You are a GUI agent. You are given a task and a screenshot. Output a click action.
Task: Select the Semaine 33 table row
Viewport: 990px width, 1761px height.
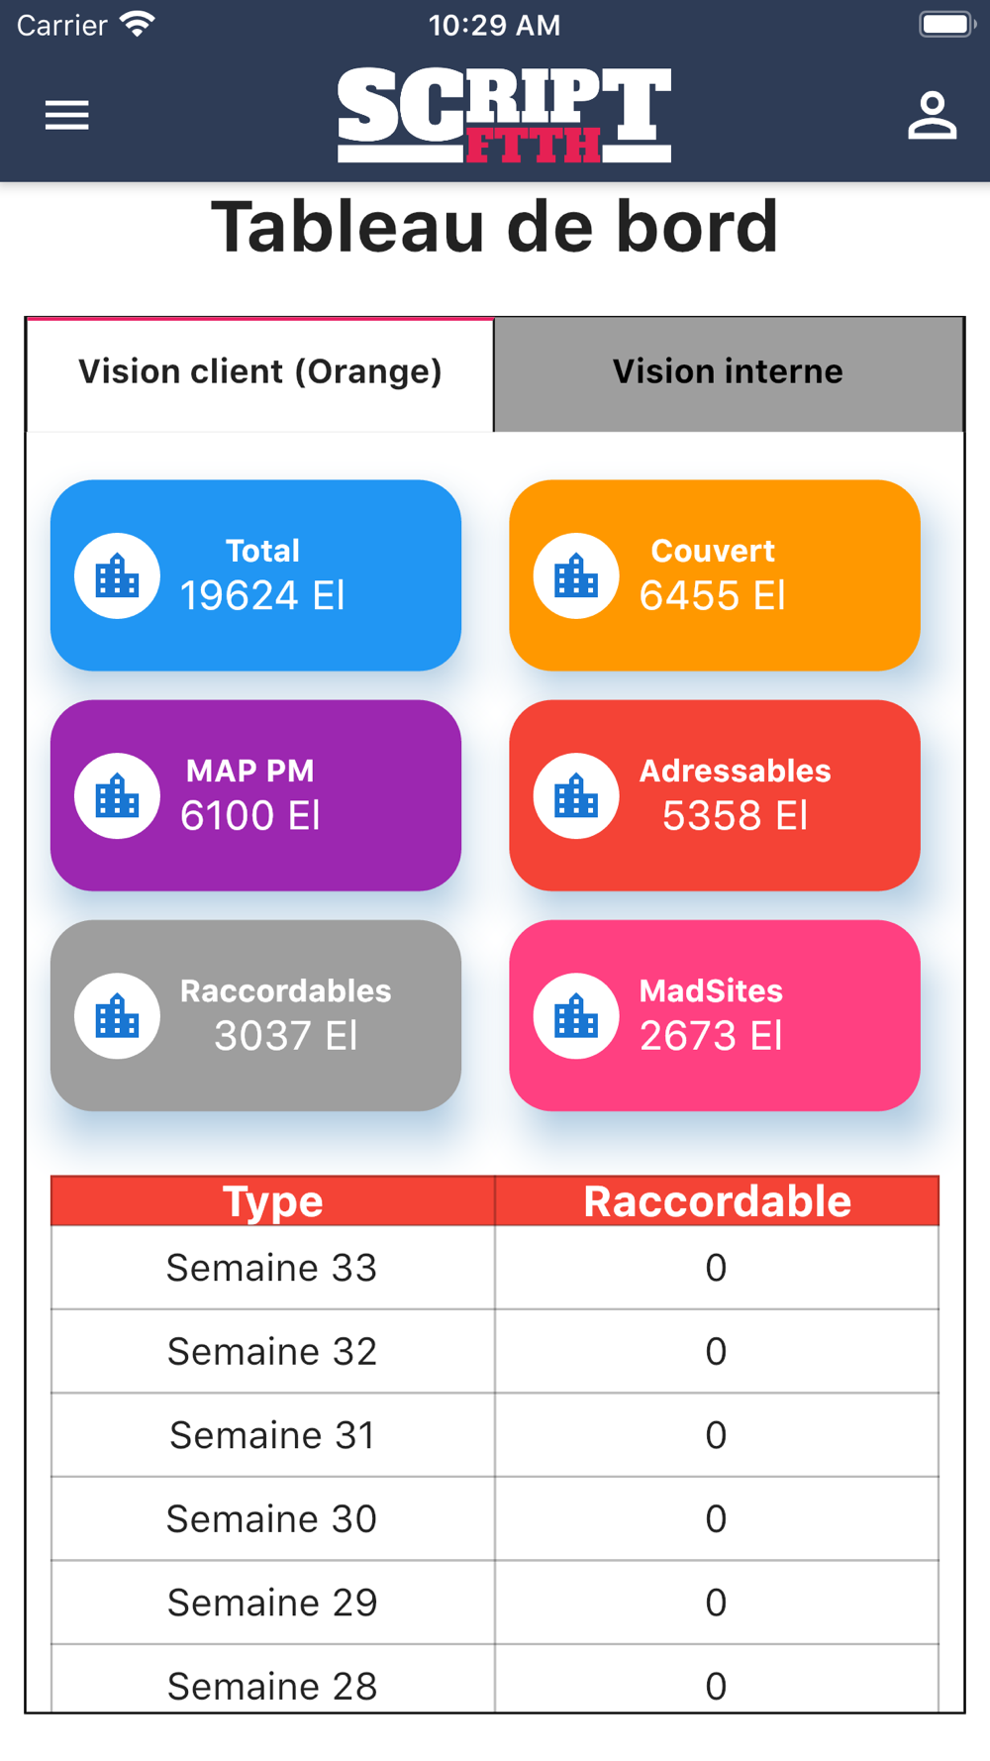495,1268
